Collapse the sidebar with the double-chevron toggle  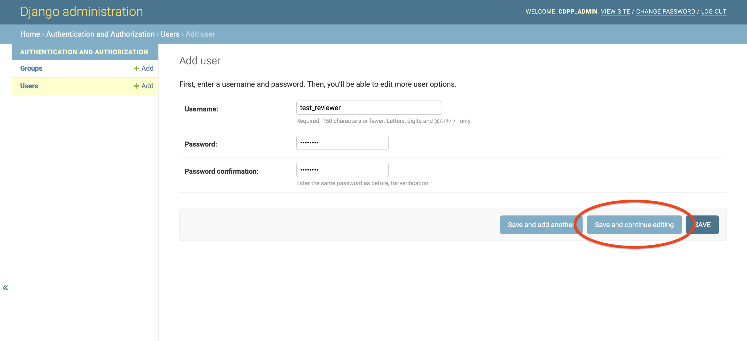click(x=5, y=287)
